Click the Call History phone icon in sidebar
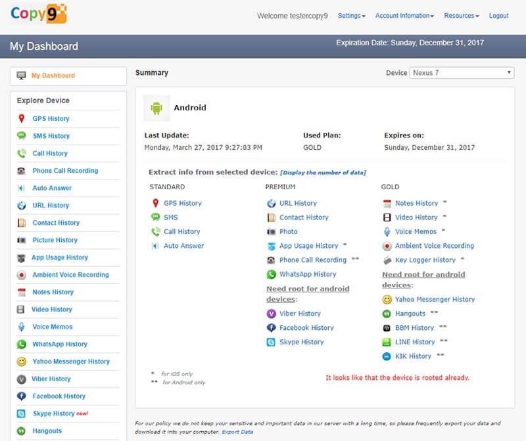 pos(22,153)
